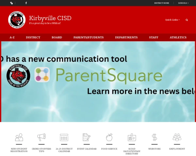Open New Student Registration link text
The image size is (196, 156).
coord(19,150)
